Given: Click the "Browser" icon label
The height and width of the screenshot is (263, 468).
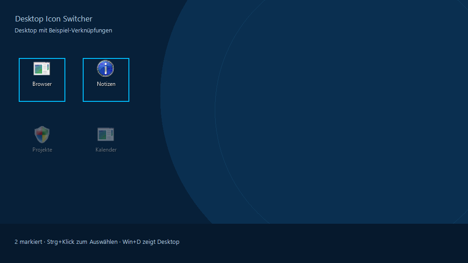Looking at the screenshot, I should pos(42,84).
